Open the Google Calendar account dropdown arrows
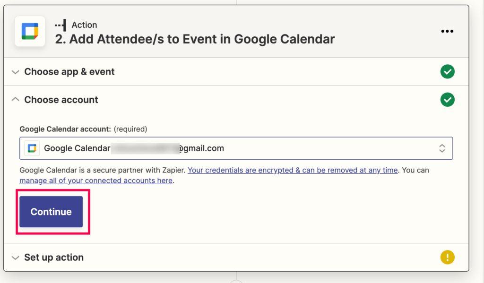 tap(442, 148)
